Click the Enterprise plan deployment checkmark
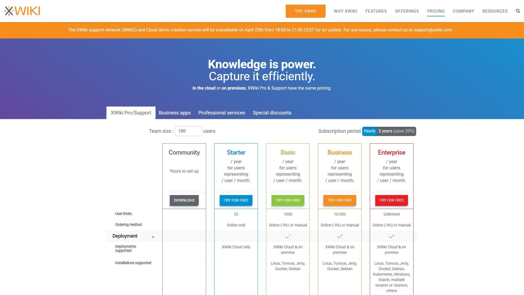Viewport: 524px width, 295px height. click(x=392, y=236)
